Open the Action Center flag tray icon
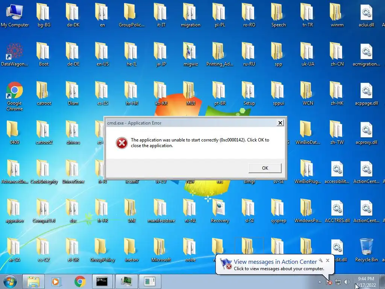This screenshot has height=289, width=385. [329, 282]
